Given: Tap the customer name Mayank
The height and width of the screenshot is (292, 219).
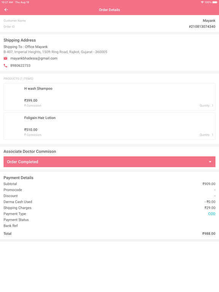Looking at the screenshot, I should coord(209,21).
